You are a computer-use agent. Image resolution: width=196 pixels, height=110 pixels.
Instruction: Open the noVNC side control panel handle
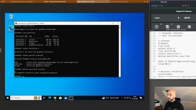point(1,50)
